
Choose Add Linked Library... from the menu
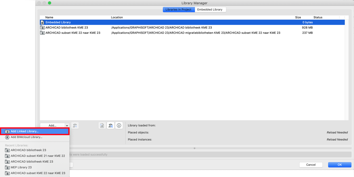[x=35, y=131]
